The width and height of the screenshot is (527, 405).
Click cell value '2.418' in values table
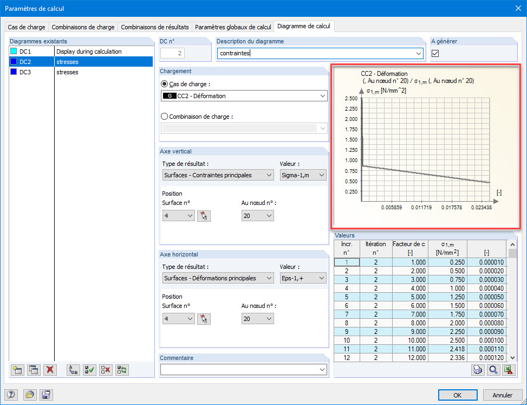tap(448, 349)
